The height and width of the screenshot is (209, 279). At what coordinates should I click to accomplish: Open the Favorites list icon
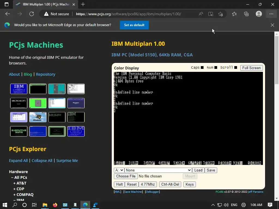234,14
